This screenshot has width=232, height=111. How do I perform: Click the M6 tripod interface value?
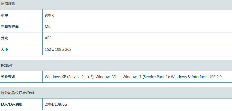point(48,27)
